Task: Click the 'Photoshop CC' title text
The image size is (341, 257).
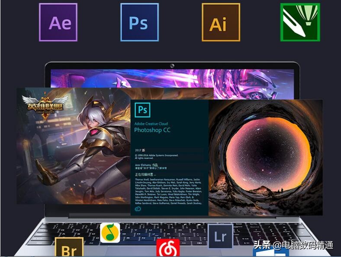Action: pyautogui.click(x=152, y=130)
